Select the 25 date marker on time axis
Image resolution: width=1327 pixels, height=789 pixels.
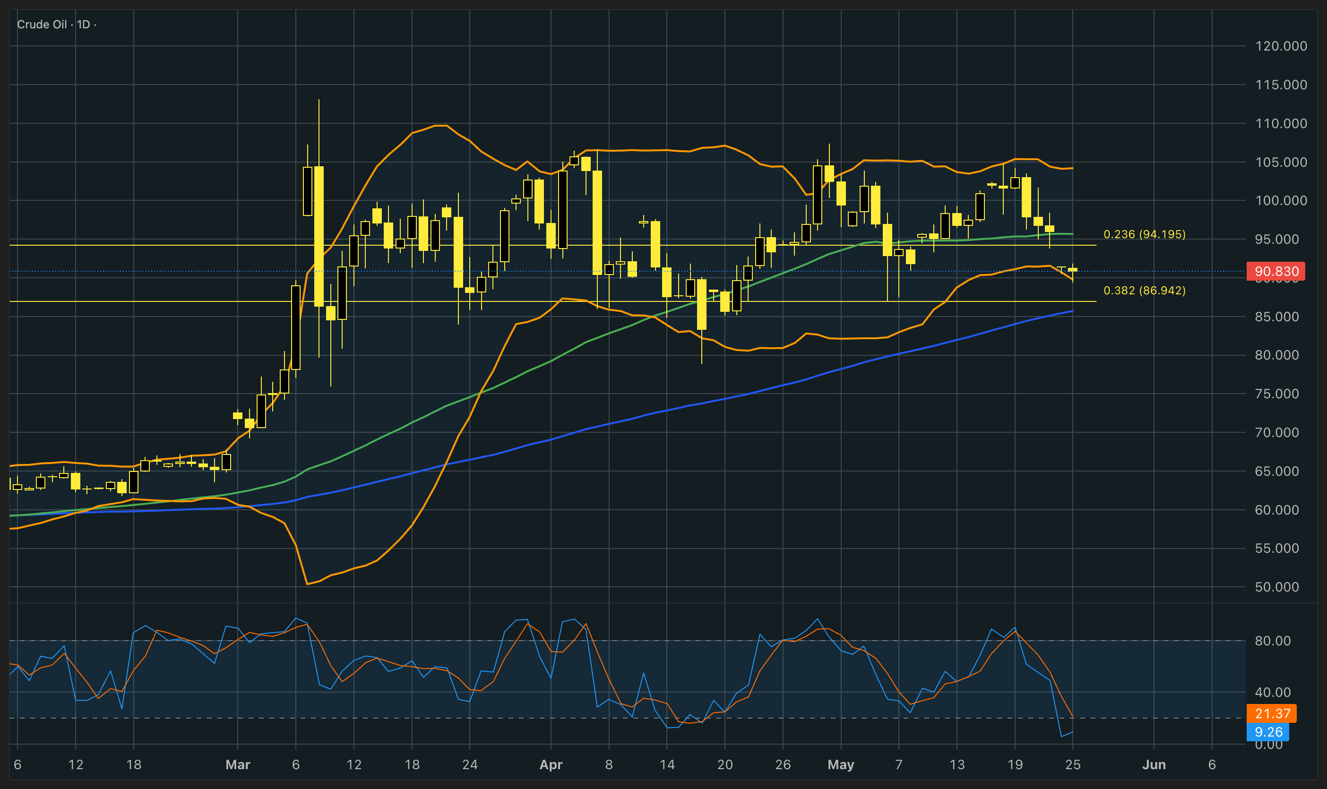(1073, 764)
